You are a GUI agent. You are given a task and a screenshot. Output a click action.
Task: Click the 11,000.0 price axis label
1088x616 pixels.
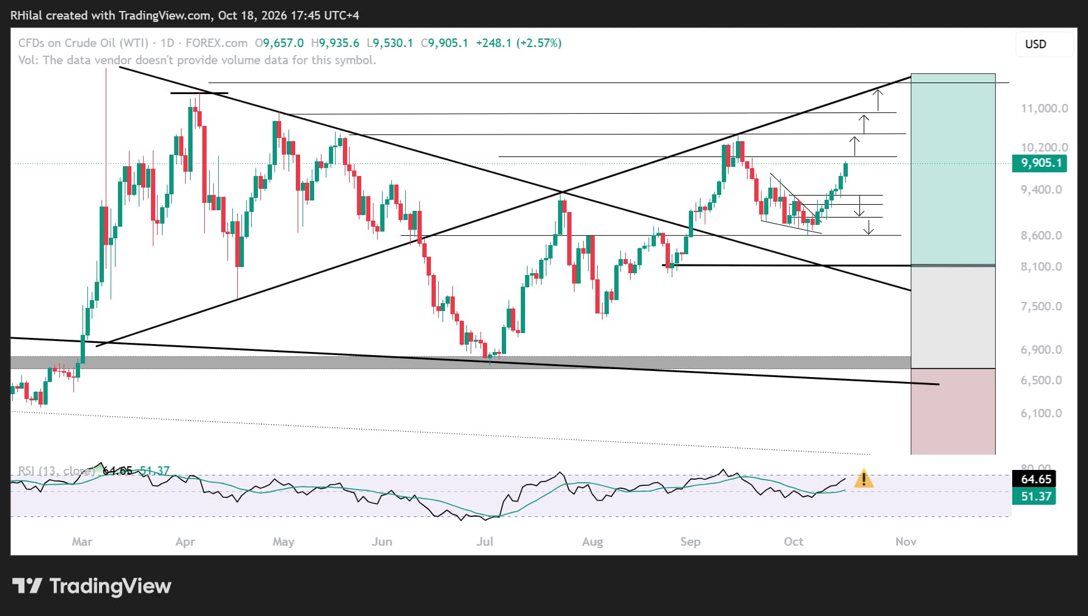[1045, 108]
